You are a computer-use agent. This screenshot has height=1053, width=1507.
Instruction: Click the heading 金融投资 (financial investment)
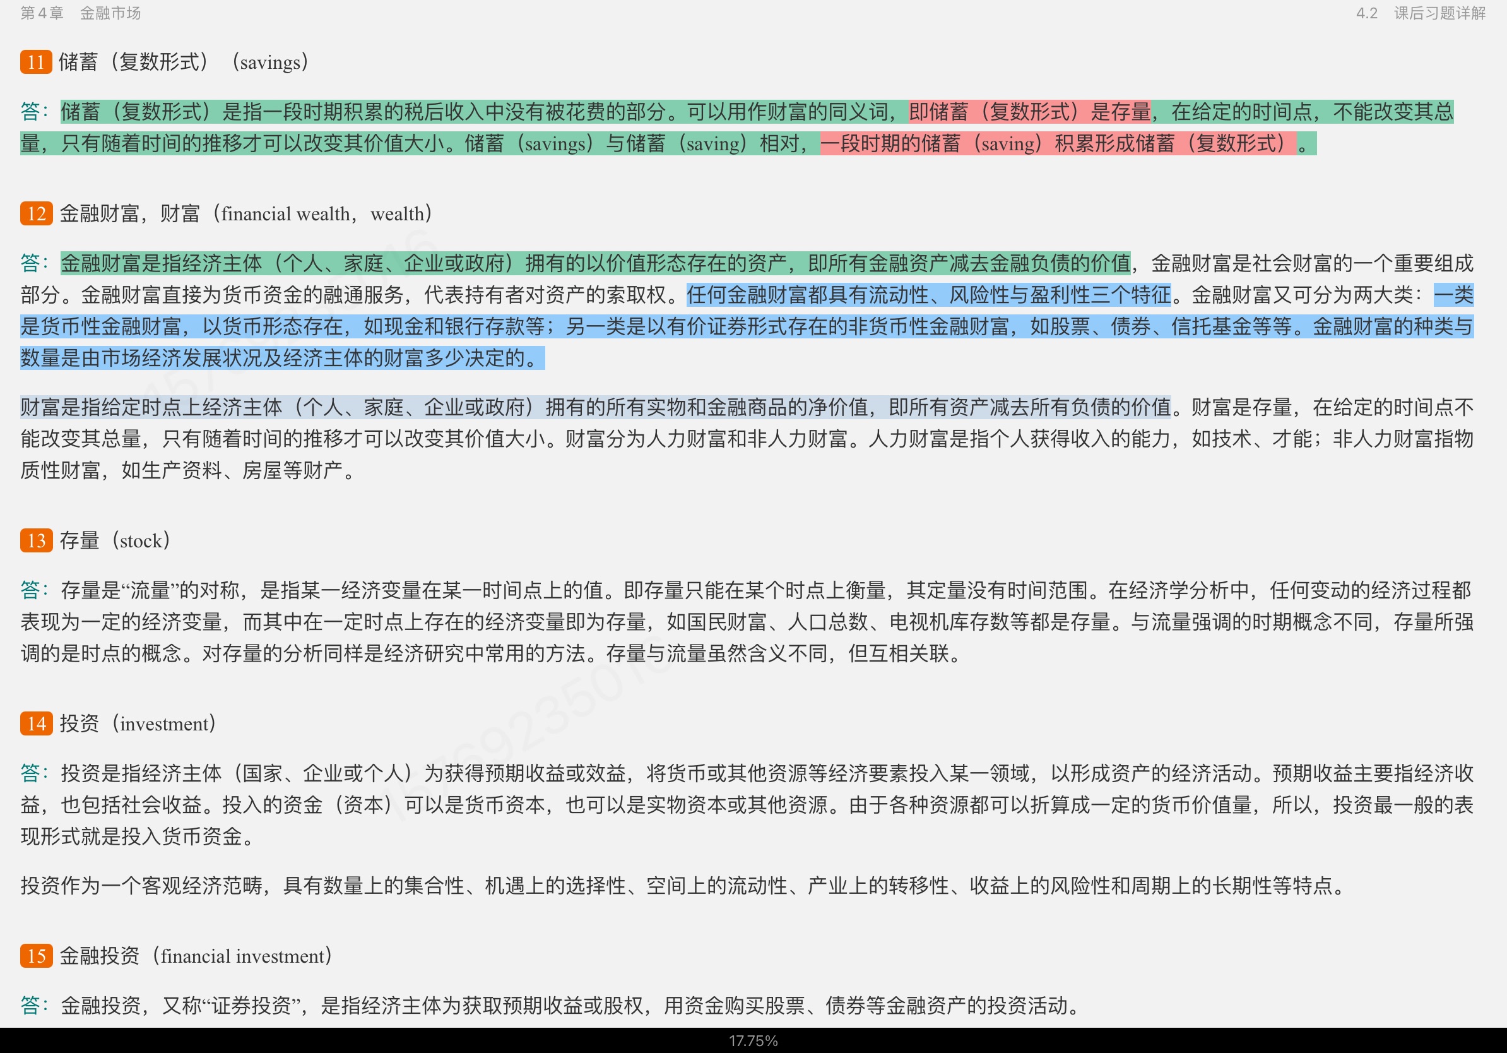(196, 956)
